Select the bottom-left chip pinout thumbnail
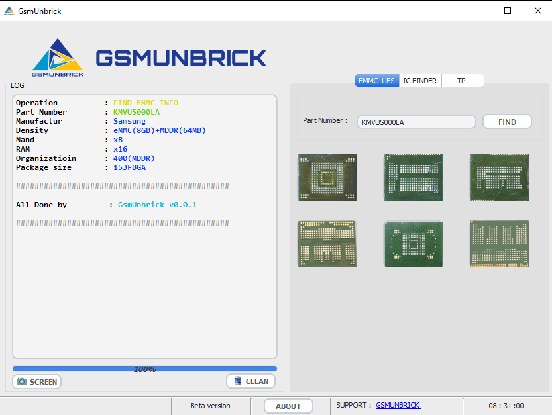552x415 pixels. 327,244
